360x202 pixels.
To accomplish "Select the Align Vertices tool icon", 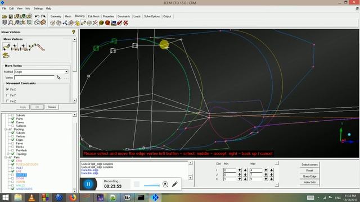I will click(x=24, y=47).
